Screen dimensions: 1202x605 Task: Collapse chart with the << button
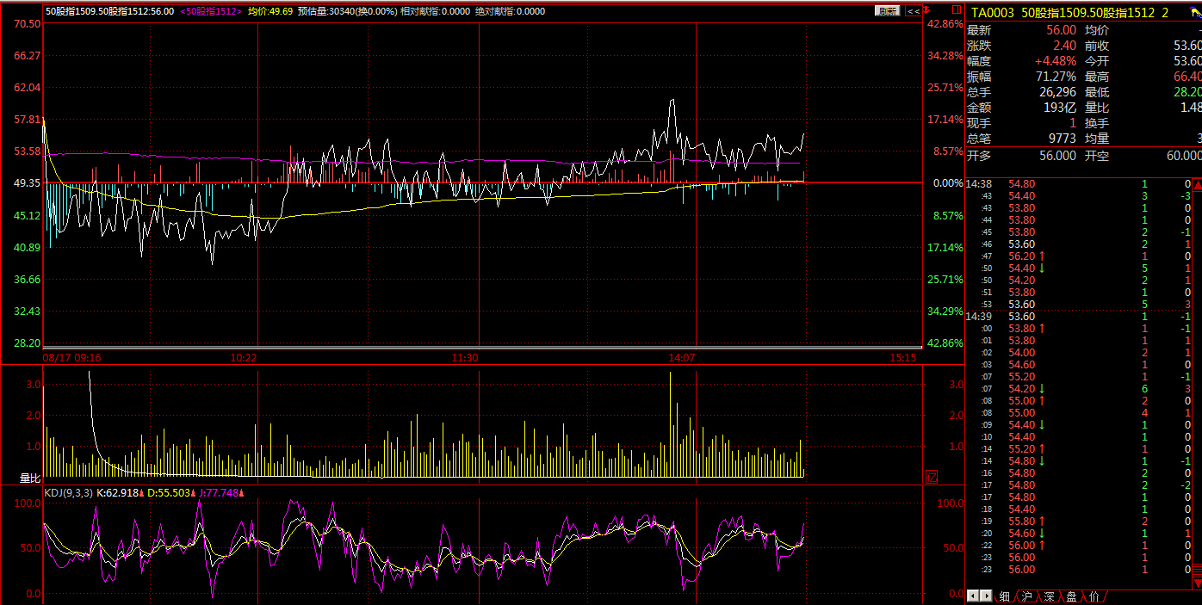tap(912, 11)
